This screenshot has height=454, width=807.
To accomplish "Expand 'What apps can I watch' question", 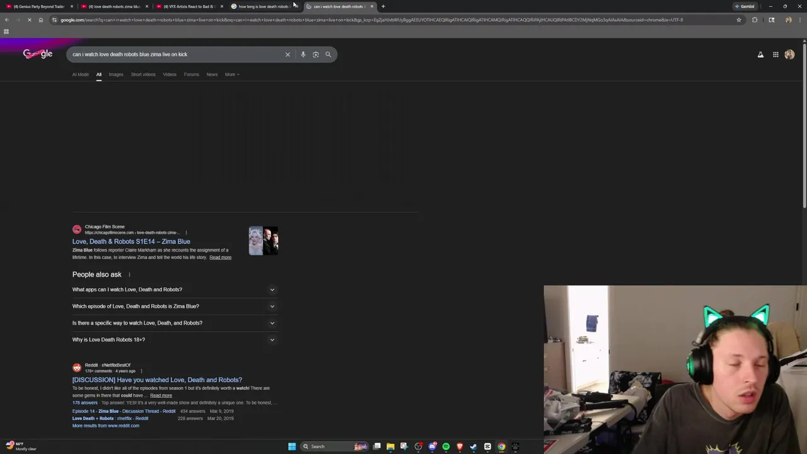I will pos(175,289).
